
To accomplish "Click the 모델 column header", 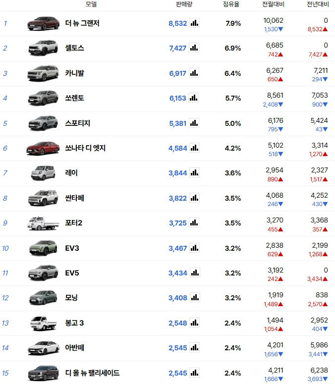I will [x=91, y=4].
